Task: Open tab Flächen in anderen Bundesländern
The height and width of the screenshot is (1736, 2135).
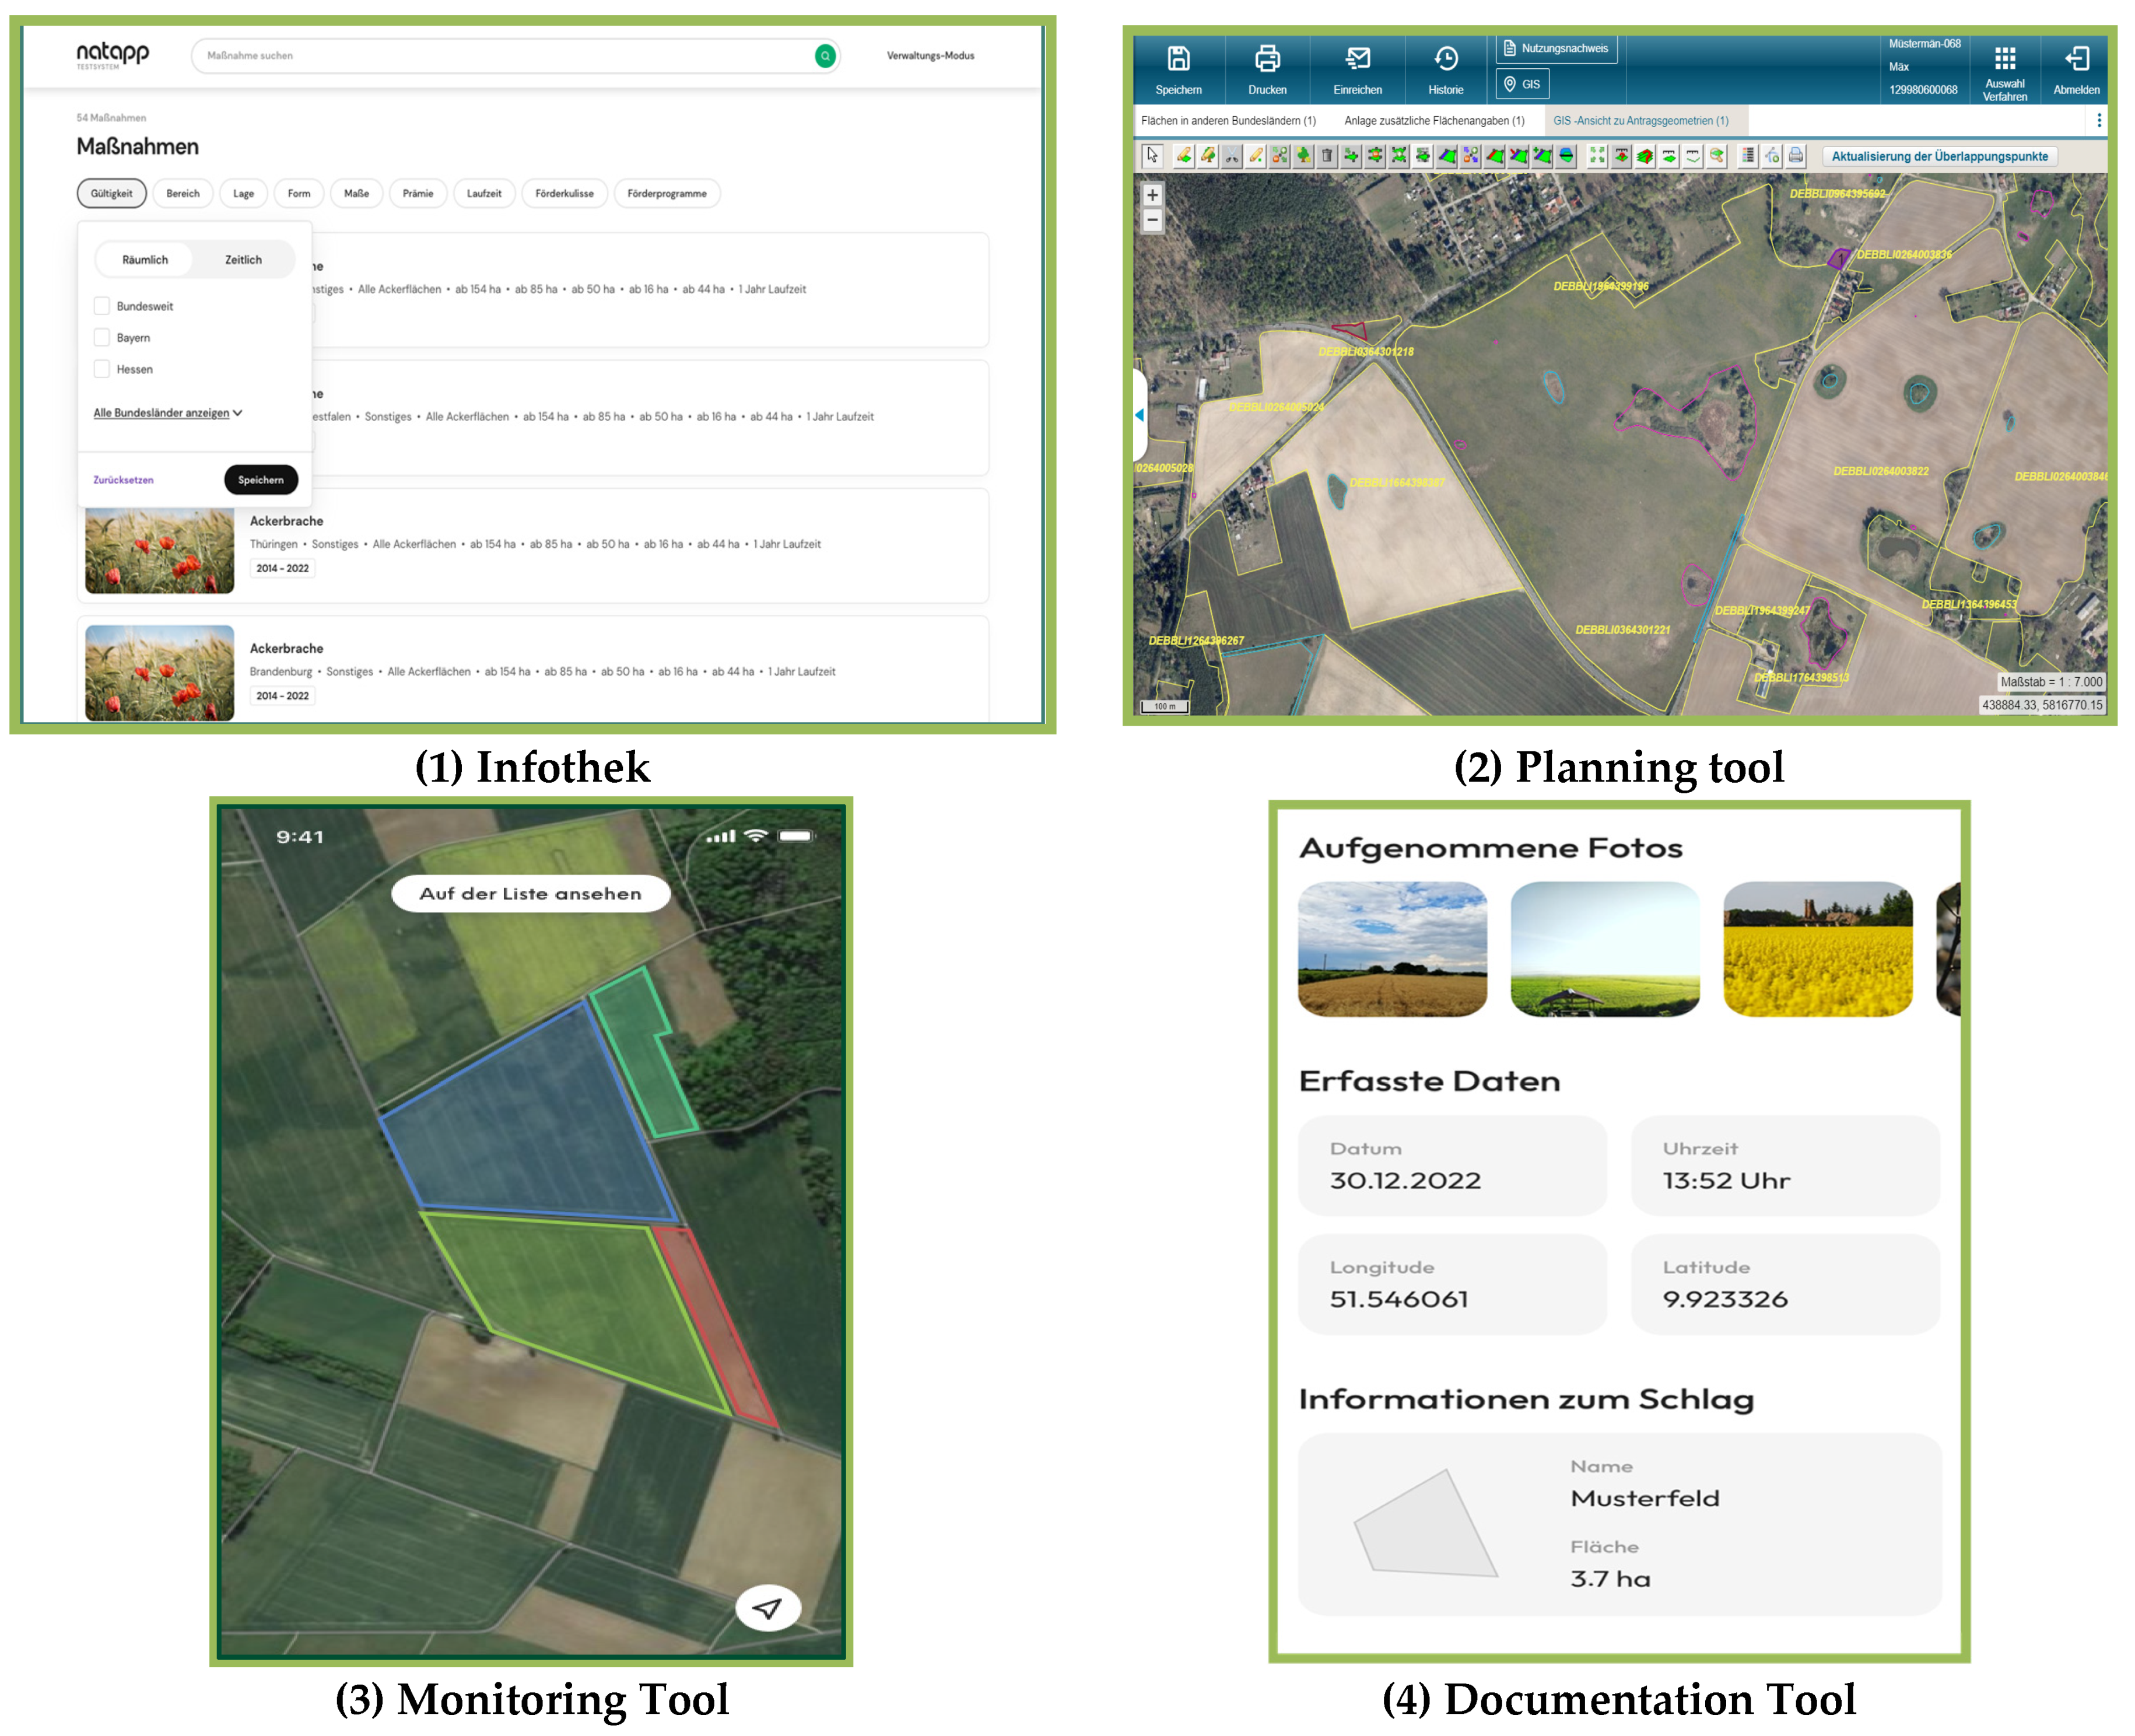Action: [1228, 121]
